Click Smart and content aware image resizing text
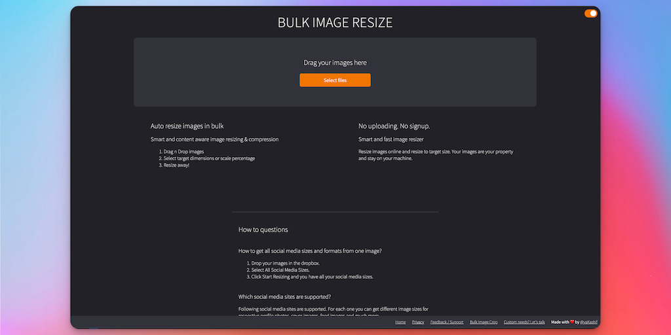This screenshot has width=671, height=335. pyautogui.click(x=214, y=139)
